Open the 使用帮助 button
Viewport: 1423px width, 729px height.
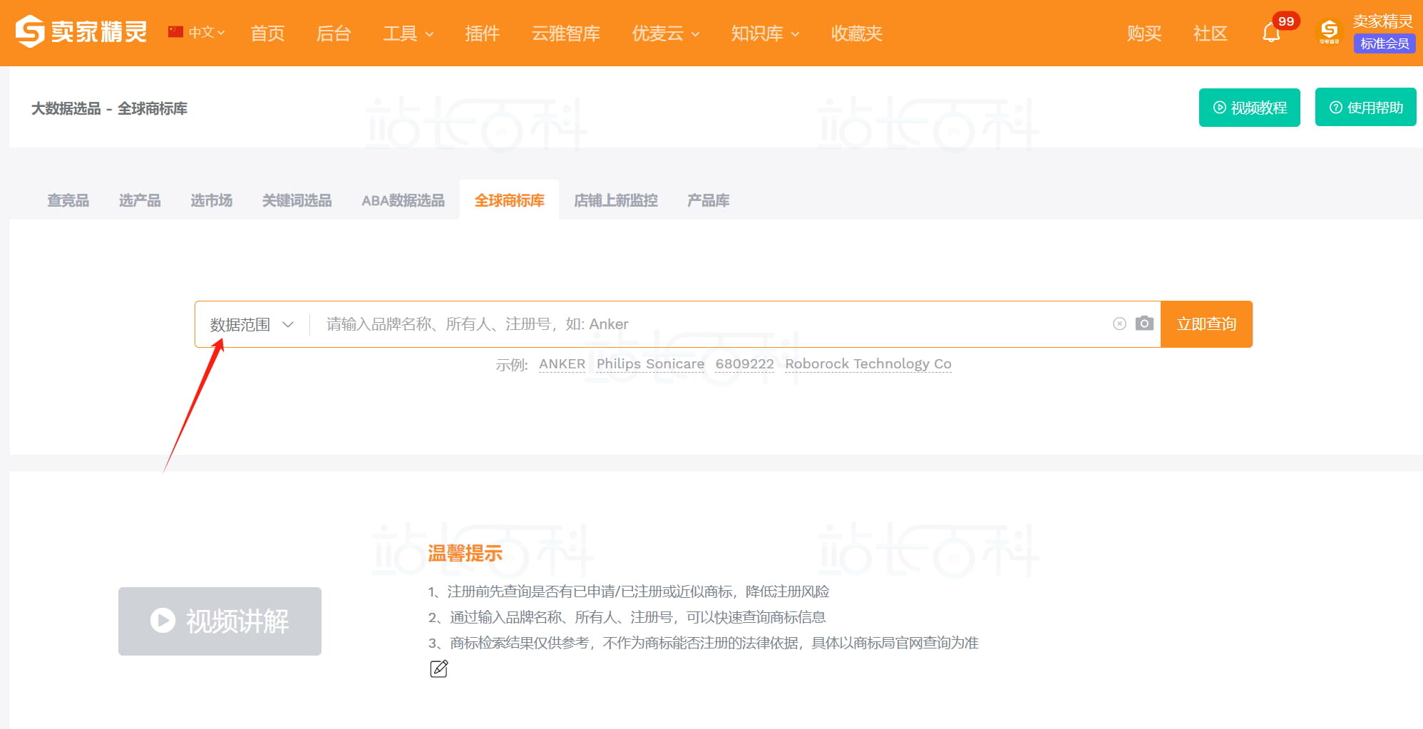(1366, 108)
